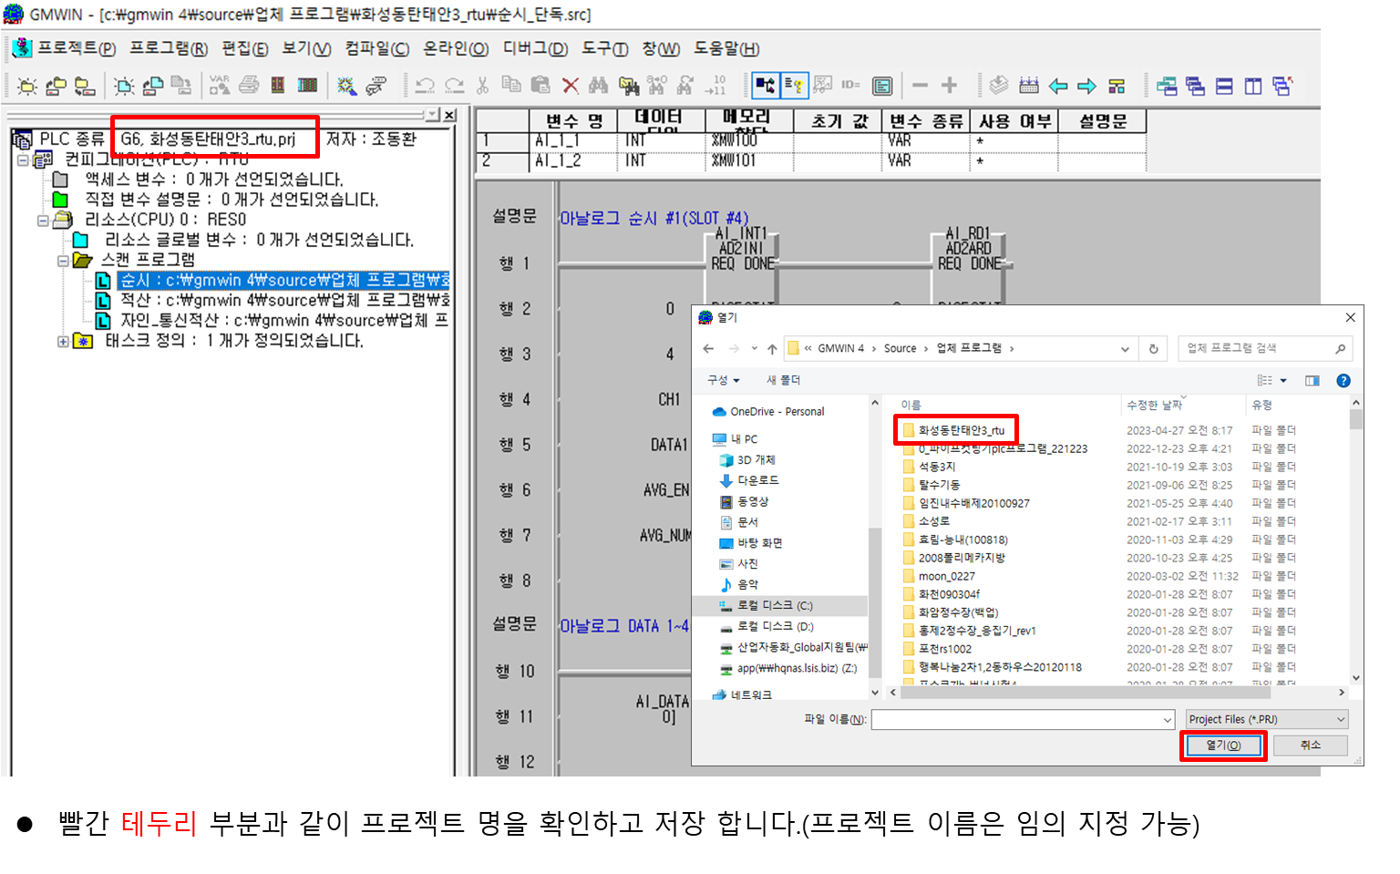
Task: Collapse the 리소스(CPU) 0 tree node
Action: (x=43, y=221)
